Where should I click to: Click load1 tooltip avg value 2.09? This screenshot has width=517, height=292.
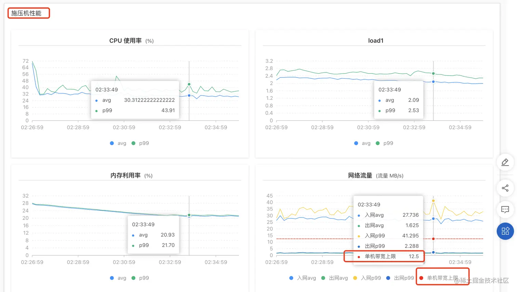click(413, 100)
